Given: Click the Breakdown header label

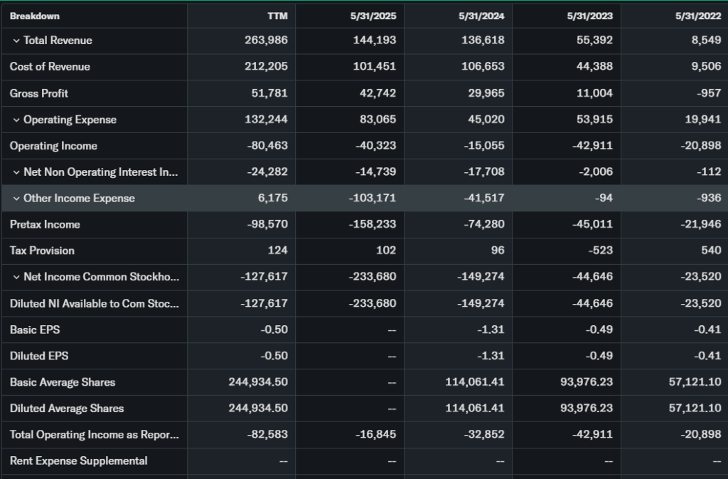Looking at the screenshot, I should [35, 16].
